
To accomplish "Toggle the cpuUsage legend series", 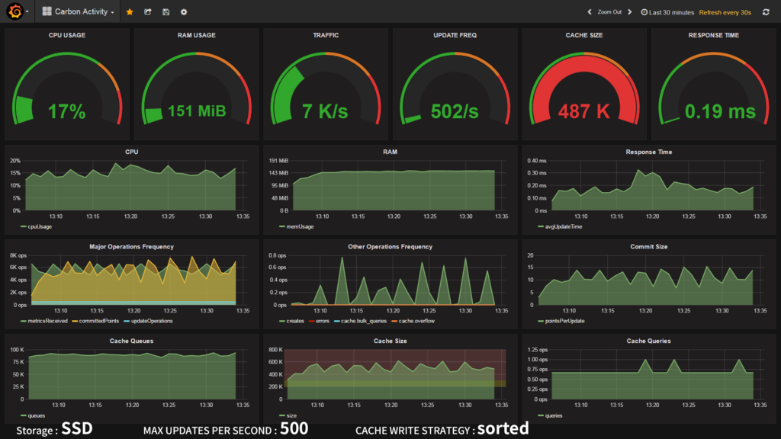I will (40, 226).
